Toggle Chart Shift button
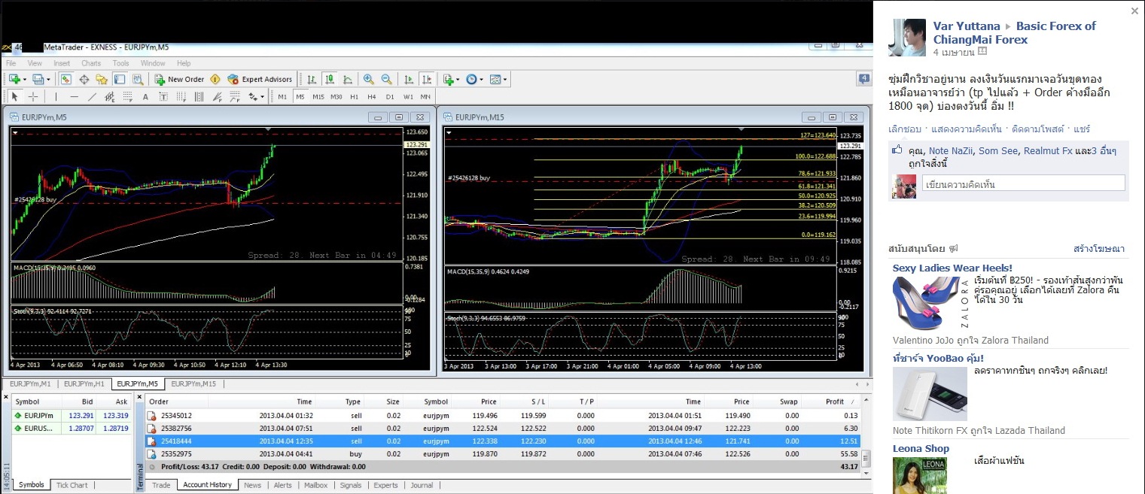 click(x=427, y=79)
